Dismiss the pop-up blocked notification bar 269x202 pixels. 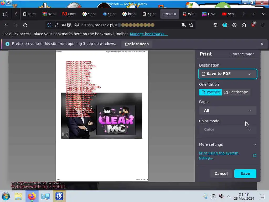click(262, 44)
